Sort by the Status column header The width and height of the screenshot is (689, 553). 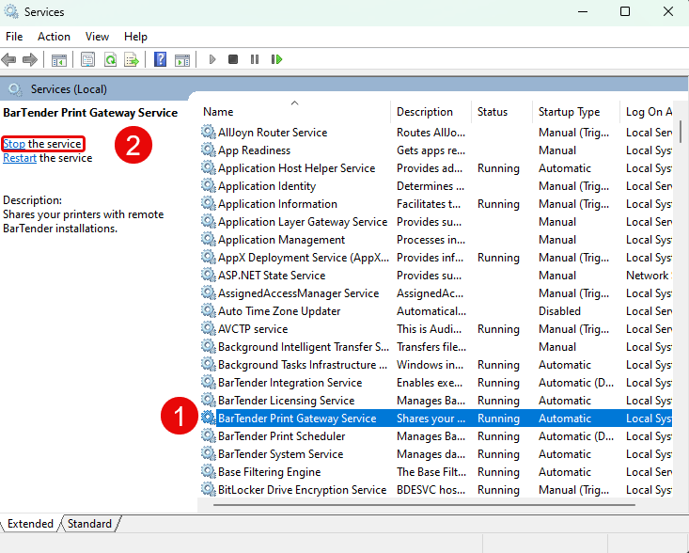[x=502, y=112]
